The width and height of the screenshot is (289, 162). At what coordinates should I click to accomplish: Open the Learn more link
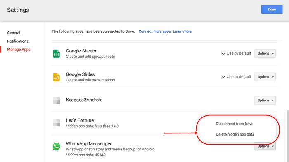(182, 31)
